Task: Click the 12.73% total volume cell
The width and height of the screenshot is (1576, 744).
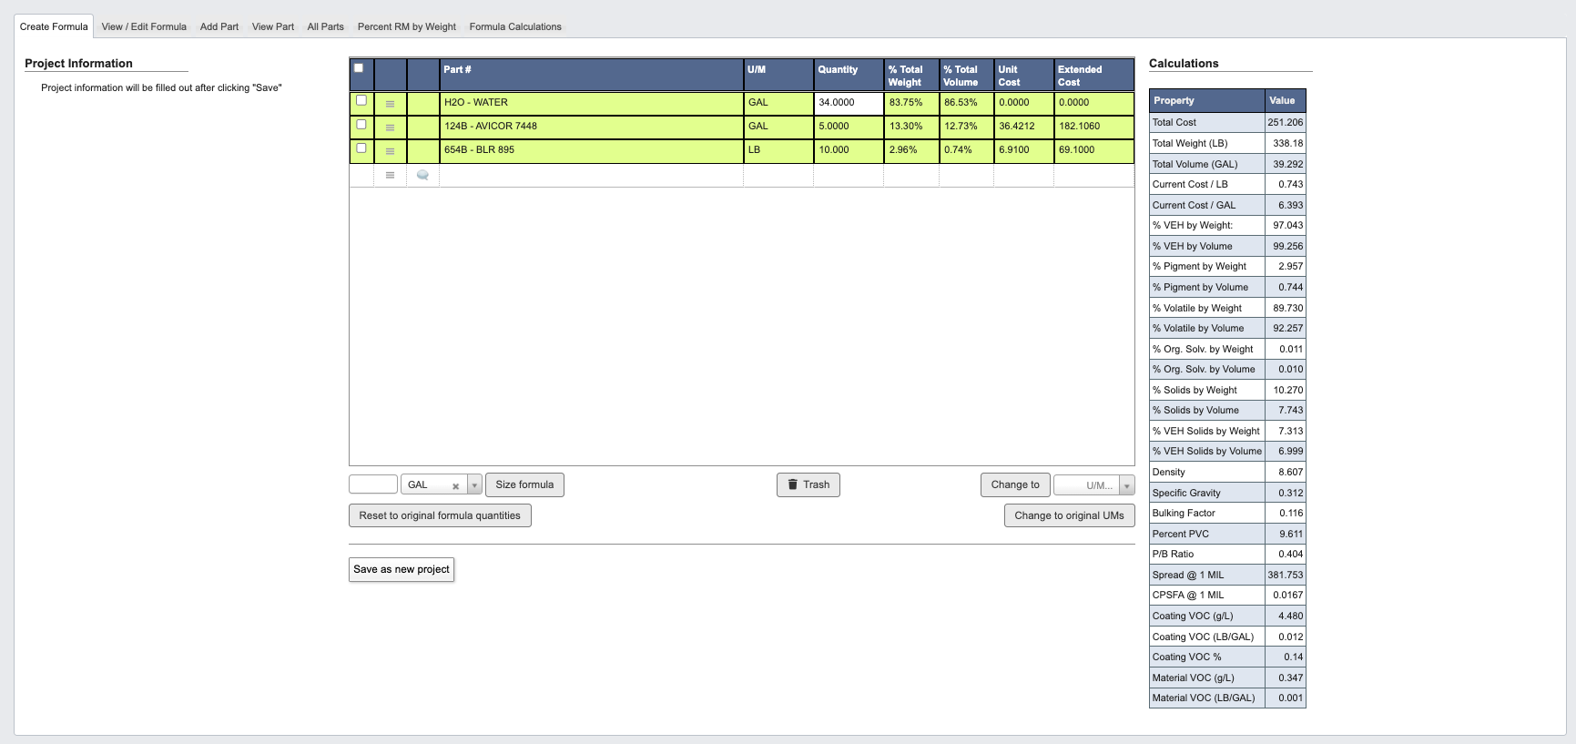Action: [x=966, y=127]
